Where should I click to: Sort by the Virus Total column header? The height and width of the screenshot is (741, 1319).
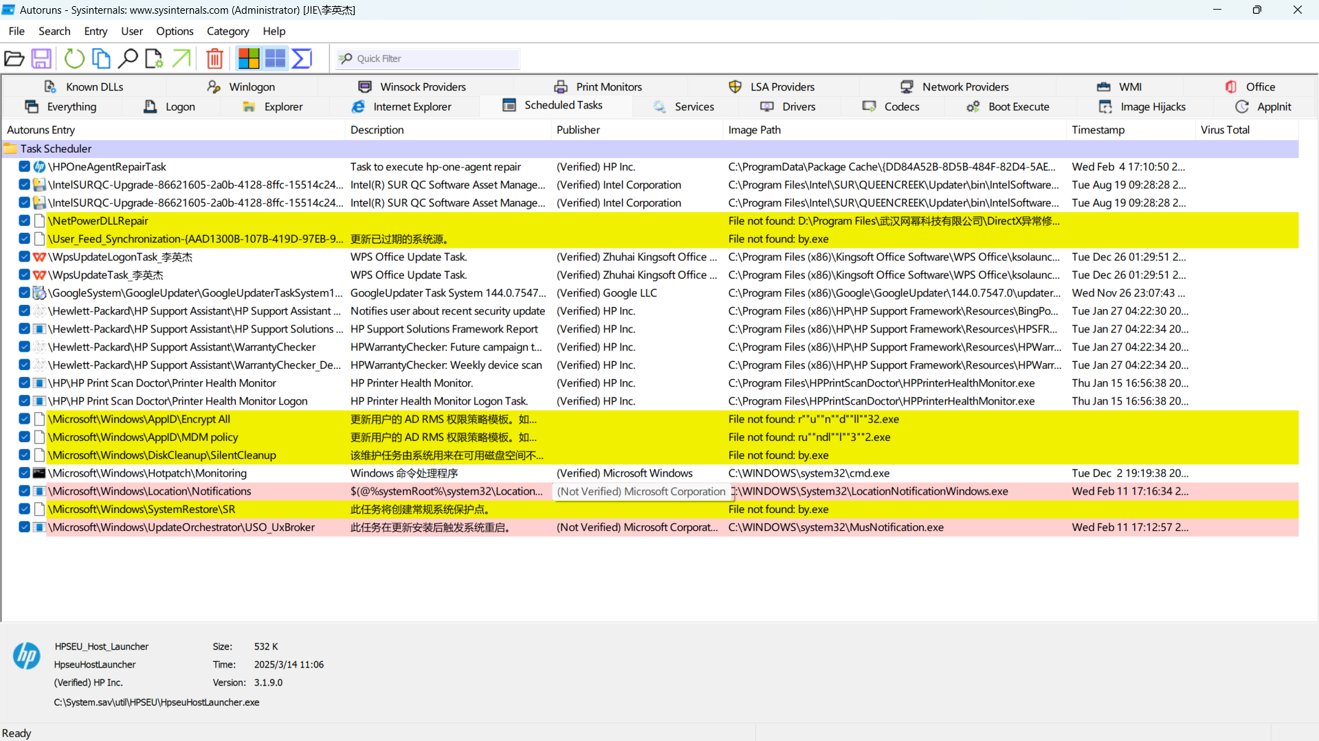1248,130
